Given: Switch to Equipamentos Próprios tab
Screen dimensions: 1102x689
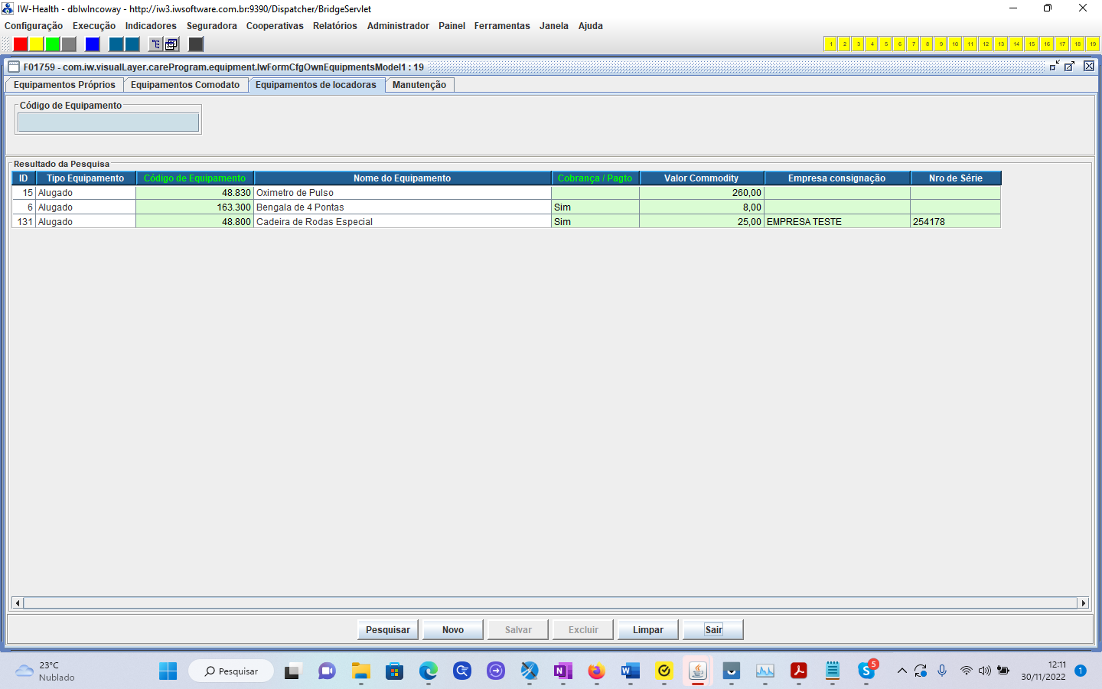Looking at the screenshot, I should point(64,85).
